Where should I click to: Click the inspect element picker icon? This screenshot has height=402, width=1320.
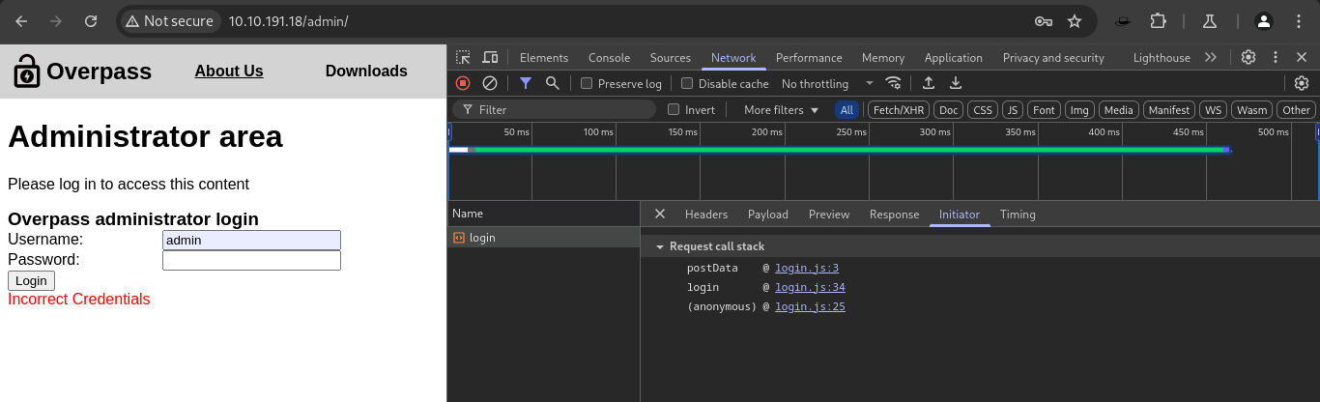point(464,58)
